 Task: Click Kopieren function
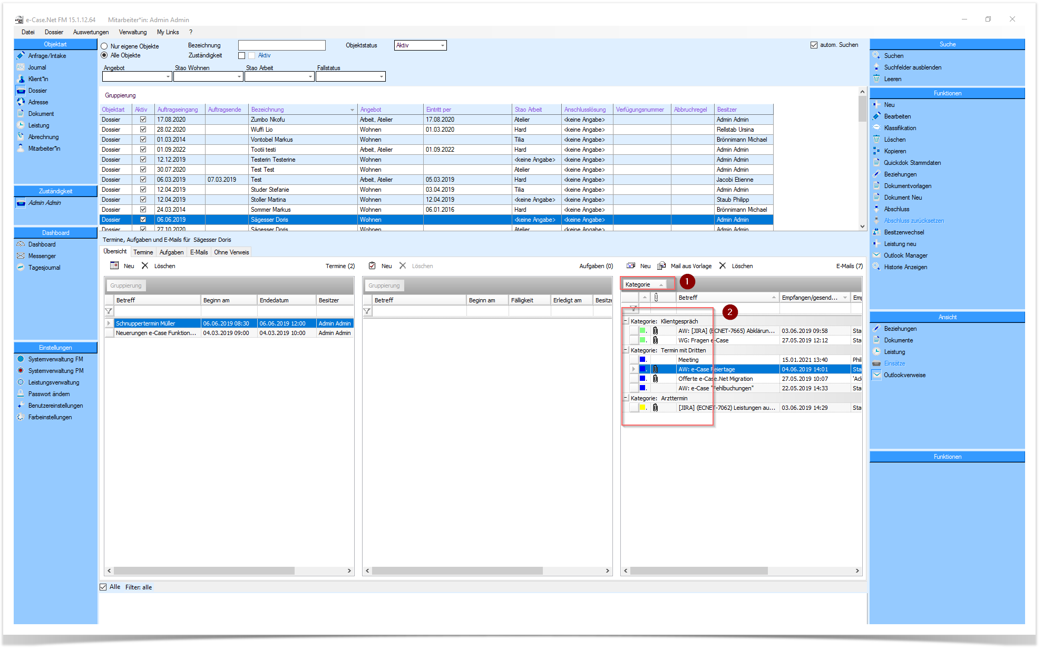pyautogui.click(x=895, y=151)
